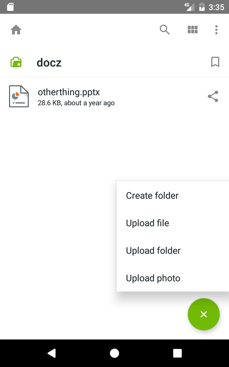Switch to grid view layout

[193, 30]
